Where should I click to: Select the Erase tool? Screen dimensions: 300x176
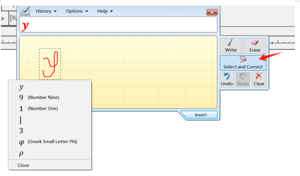click(255, 46)
